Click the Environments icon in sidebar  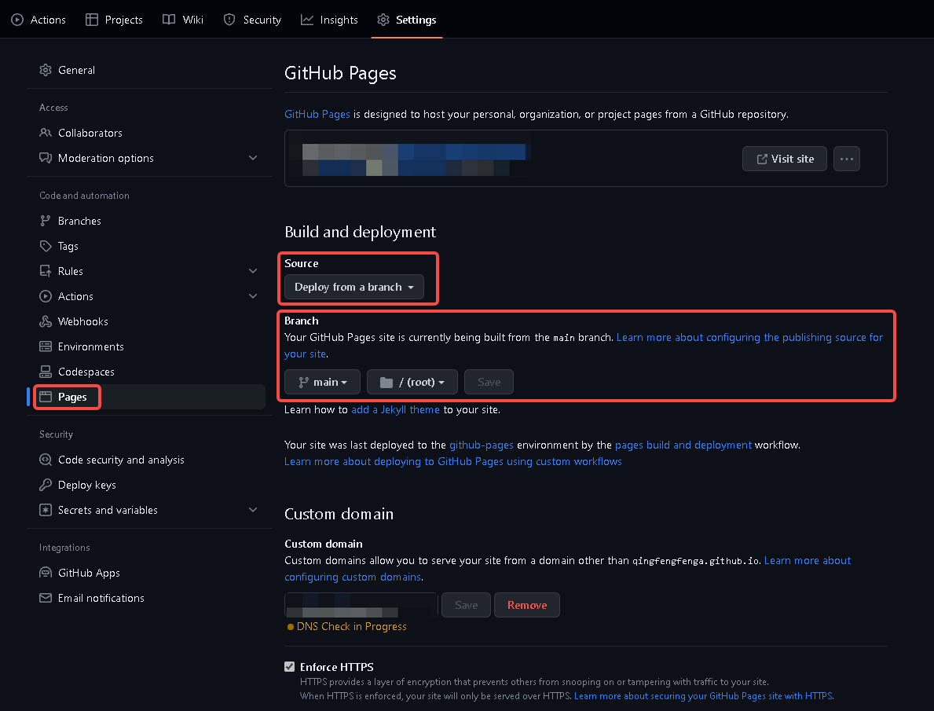click(46, 346)
